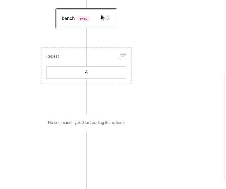
Task: Click the connector line above the bench node
Action: (87, 4)
